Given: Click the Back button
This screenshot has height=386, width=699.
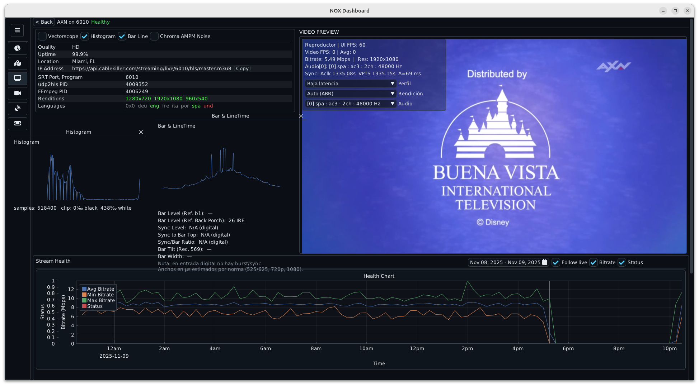Looking at the screenshot, I should click(x=44, y=22).
